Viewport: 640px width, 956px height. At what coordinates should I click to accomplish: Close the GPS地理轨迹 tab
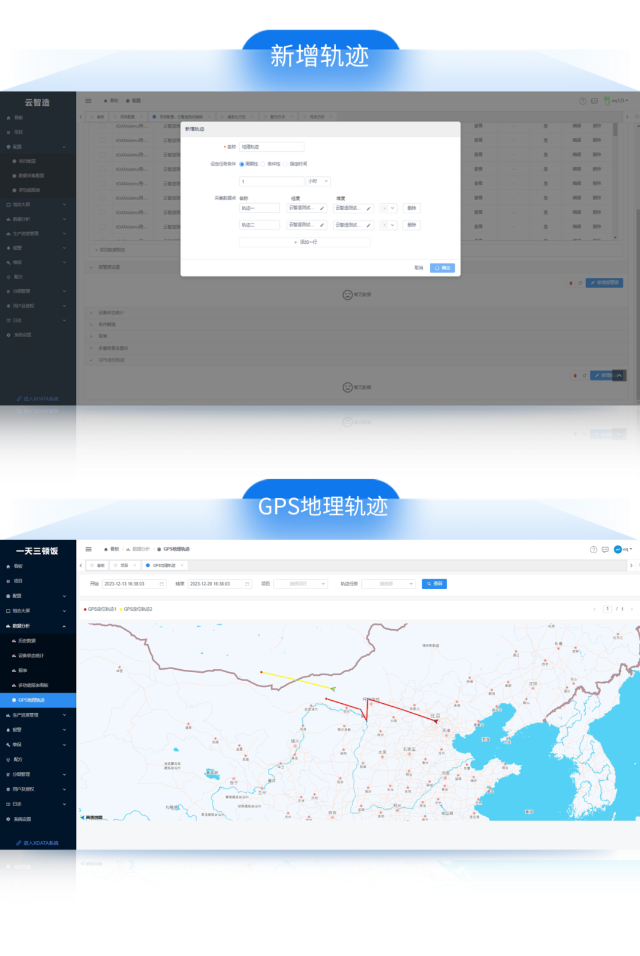tap(182, 565)
